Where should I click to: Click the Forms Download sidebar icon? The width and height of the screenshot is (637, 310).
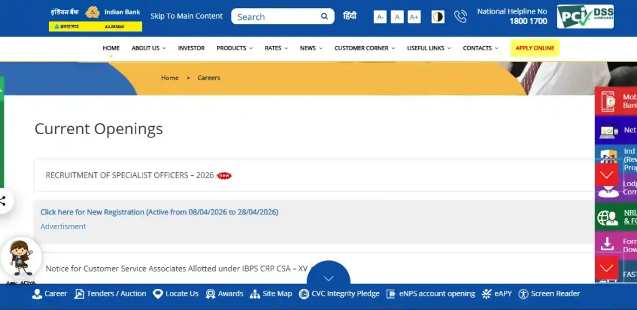(608, 245)
